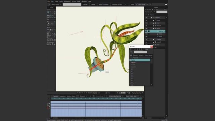Open the Window menu
215x121 pixels.
click(84, 1)
